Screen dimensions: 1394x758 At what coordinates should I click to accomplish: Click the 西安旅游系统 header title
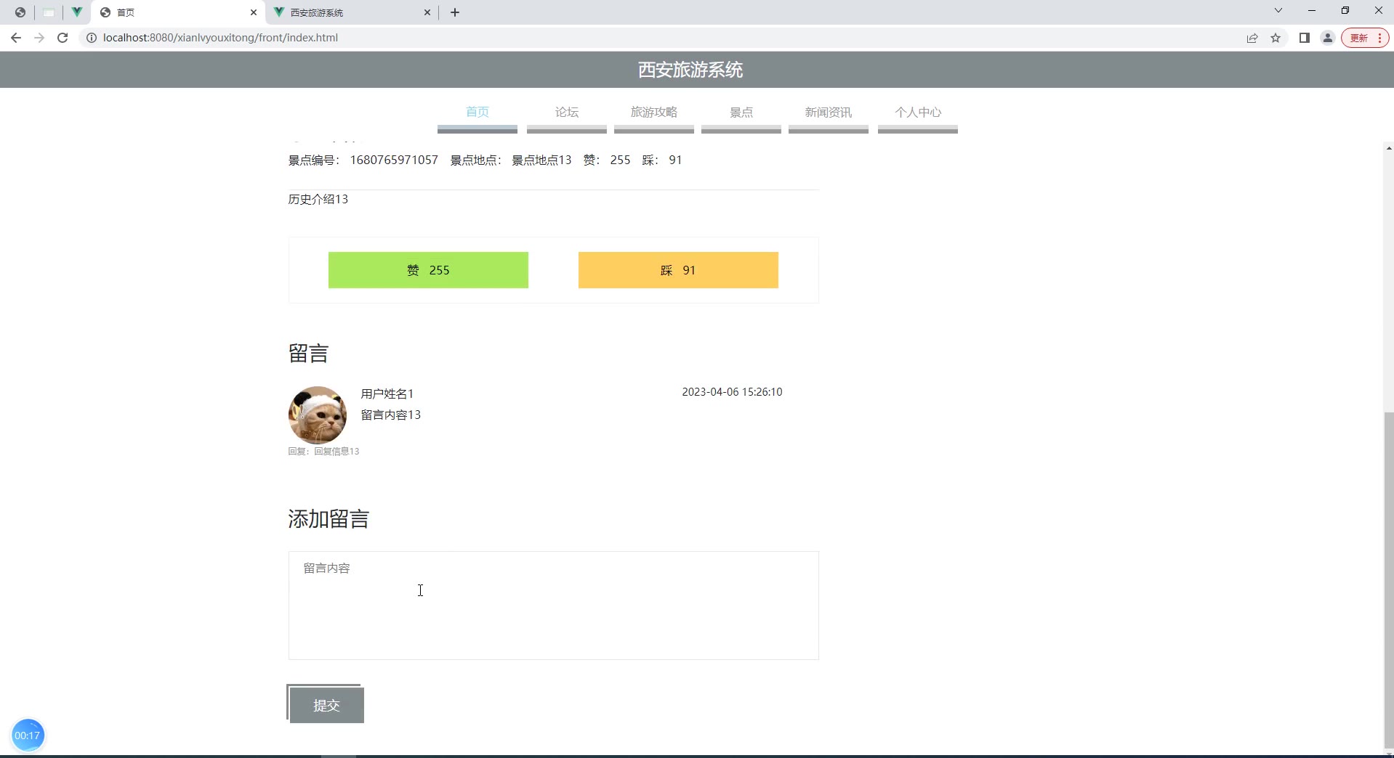690,70
